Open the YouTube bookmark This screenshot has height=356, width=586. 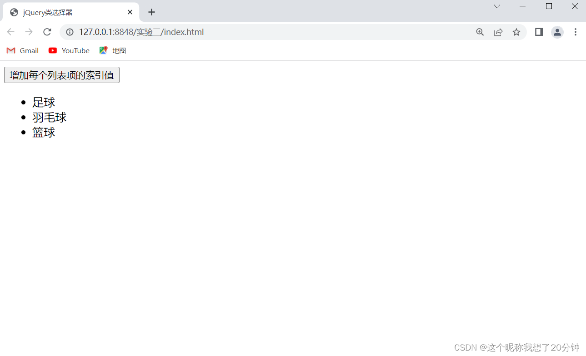point(69,51)
